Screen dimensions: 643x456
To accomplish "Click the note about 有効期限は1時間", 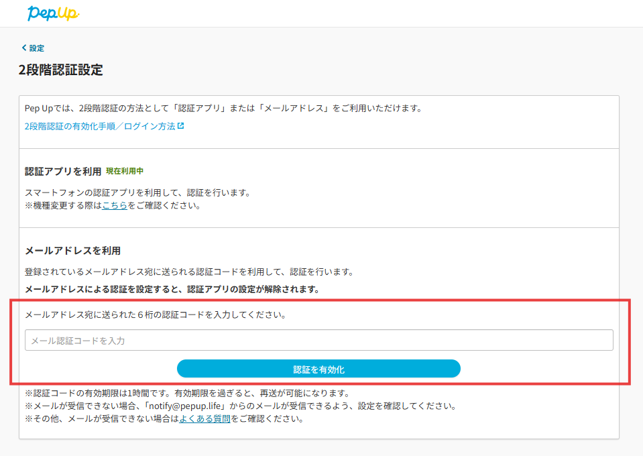I will coord(188,393).
